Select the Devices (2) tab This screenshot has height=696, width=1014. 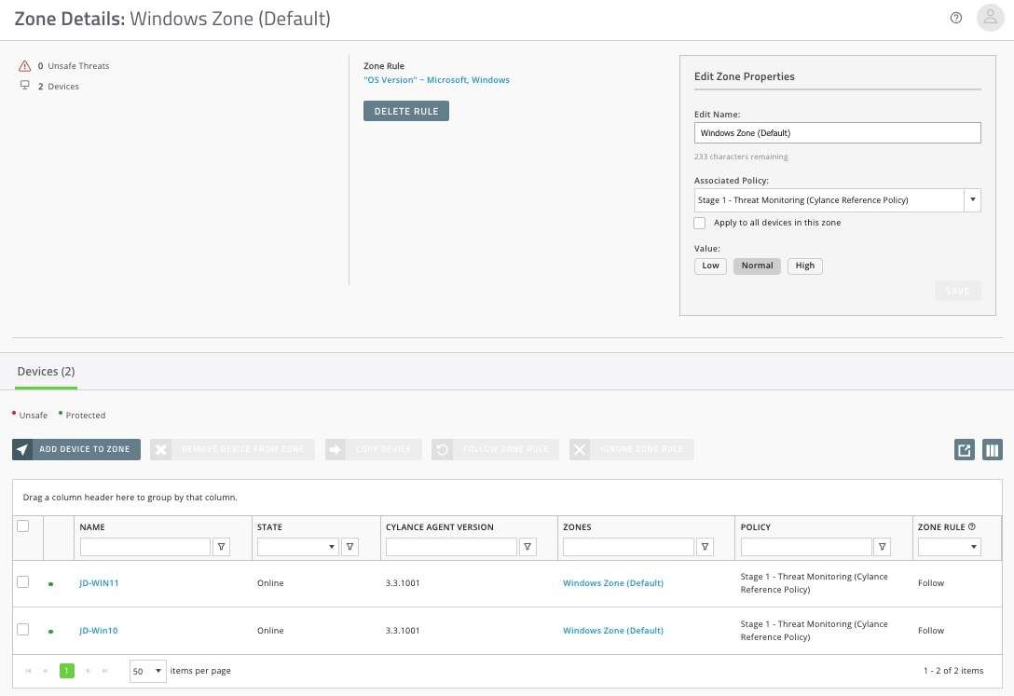(46, 372)
